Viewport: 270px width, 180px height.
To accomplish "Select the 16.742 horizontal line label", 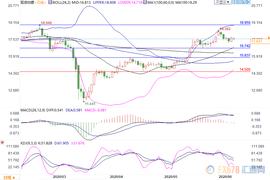I will coord(245,46).
